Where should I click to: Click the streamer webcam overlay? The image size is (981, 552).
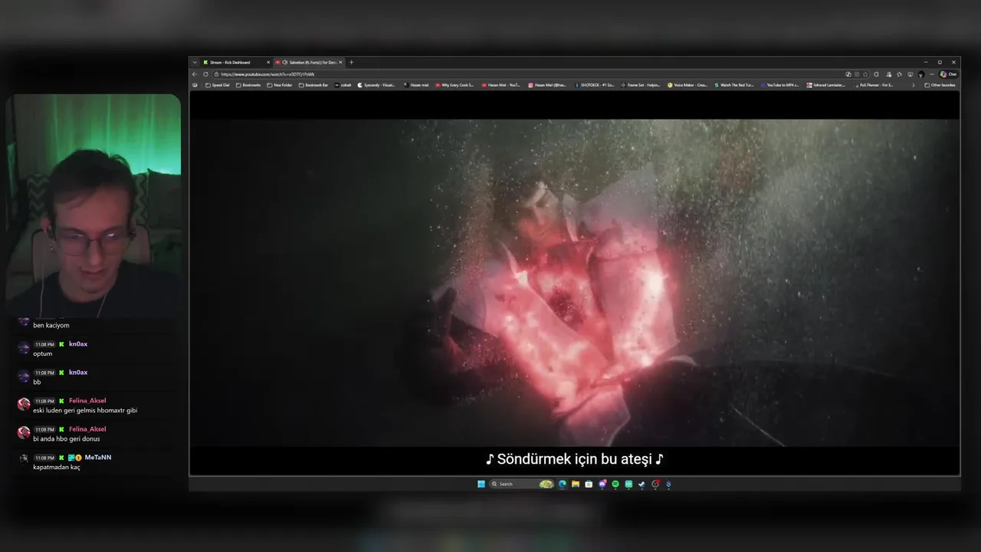pyautogui.click(x=94, y=205)
